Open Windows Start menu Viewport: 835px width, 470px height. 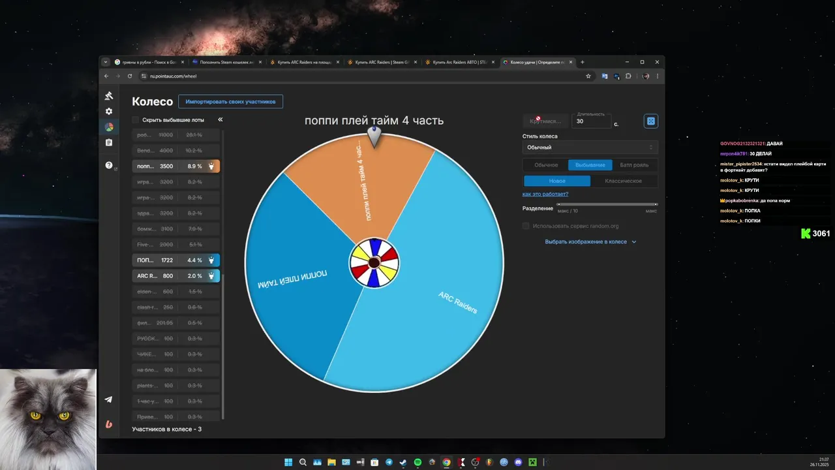coord(288,462)
